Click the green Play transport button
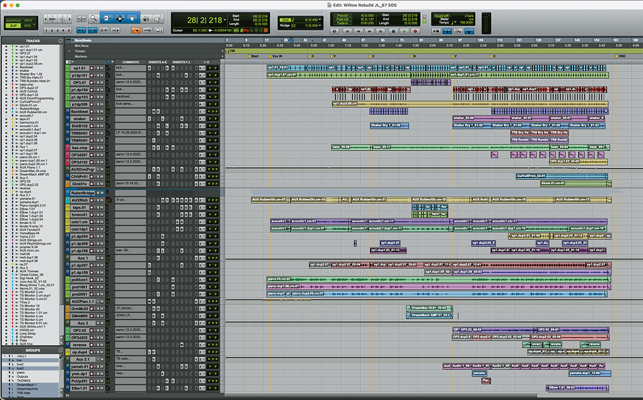The height and width of the screenshot is (400, 643). pyautogui.click(x=406, y=31)
